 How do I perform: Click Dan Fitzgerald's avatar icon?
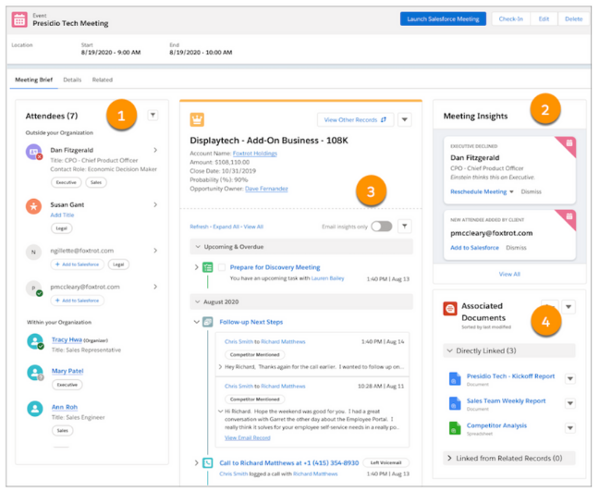(33, 152)
